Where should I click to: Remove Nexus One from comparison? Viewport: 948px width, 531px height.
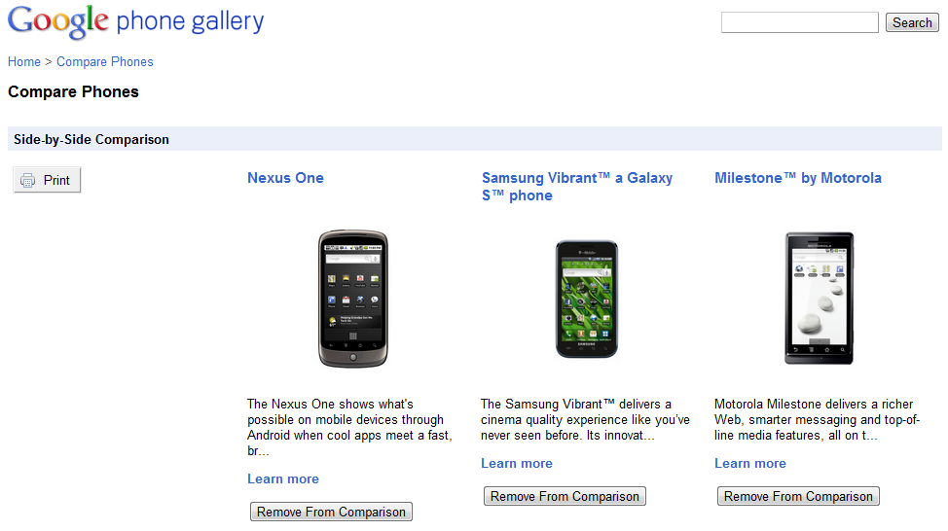click(x=331, y=512)
